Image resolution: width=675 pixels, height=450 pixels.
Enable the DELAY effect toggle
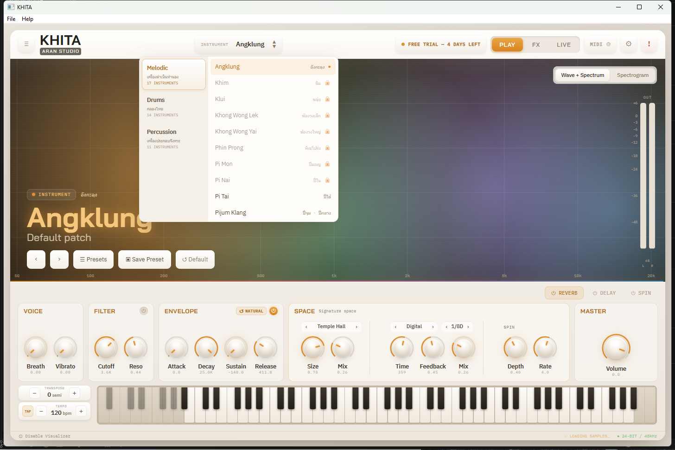(x=604, y=293)
